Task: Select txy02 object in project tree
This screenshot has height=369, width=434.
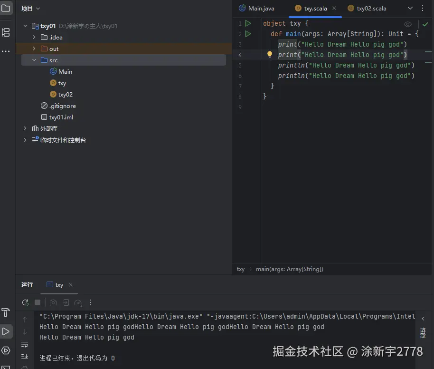Action: click(61, 94)
